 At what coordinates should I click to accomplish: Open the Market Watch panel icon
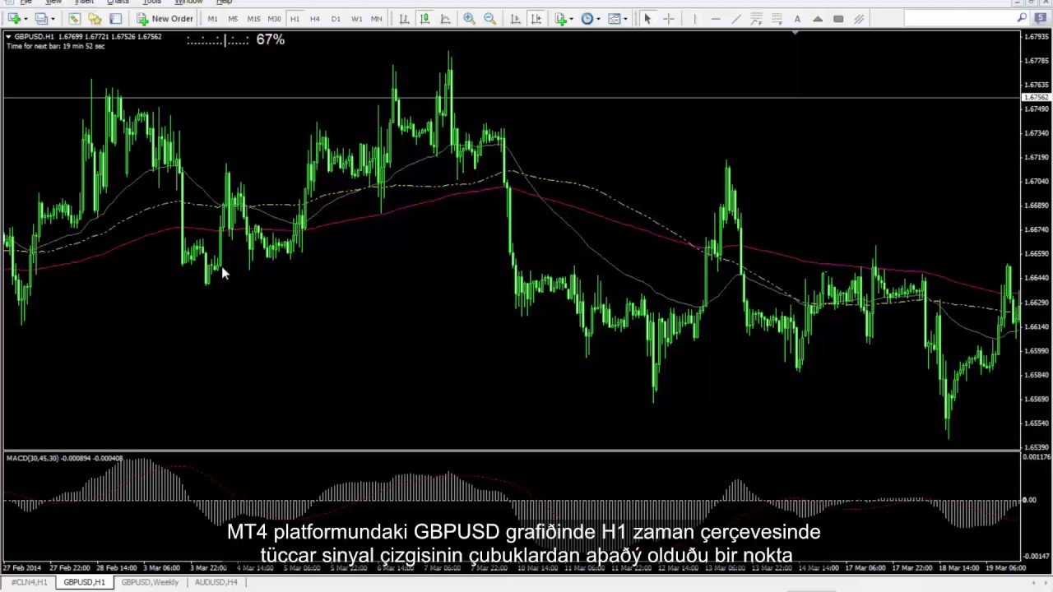click(x=74, y=18)
